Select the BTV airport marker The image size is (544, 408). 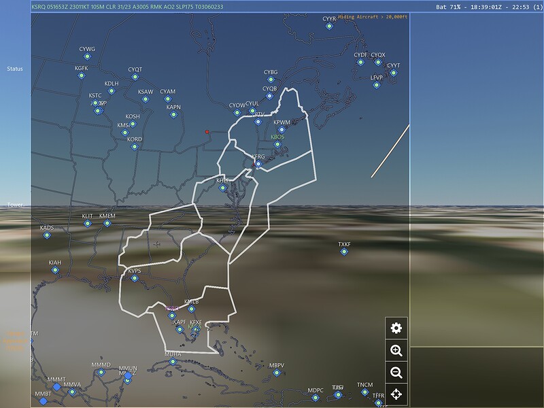click(258, 122)
